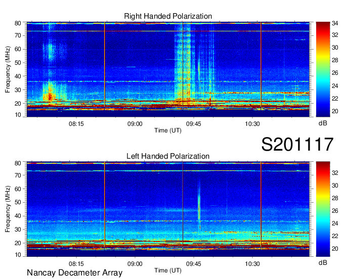Click the "Nancay Decameter Array" caption

(74, 272)
